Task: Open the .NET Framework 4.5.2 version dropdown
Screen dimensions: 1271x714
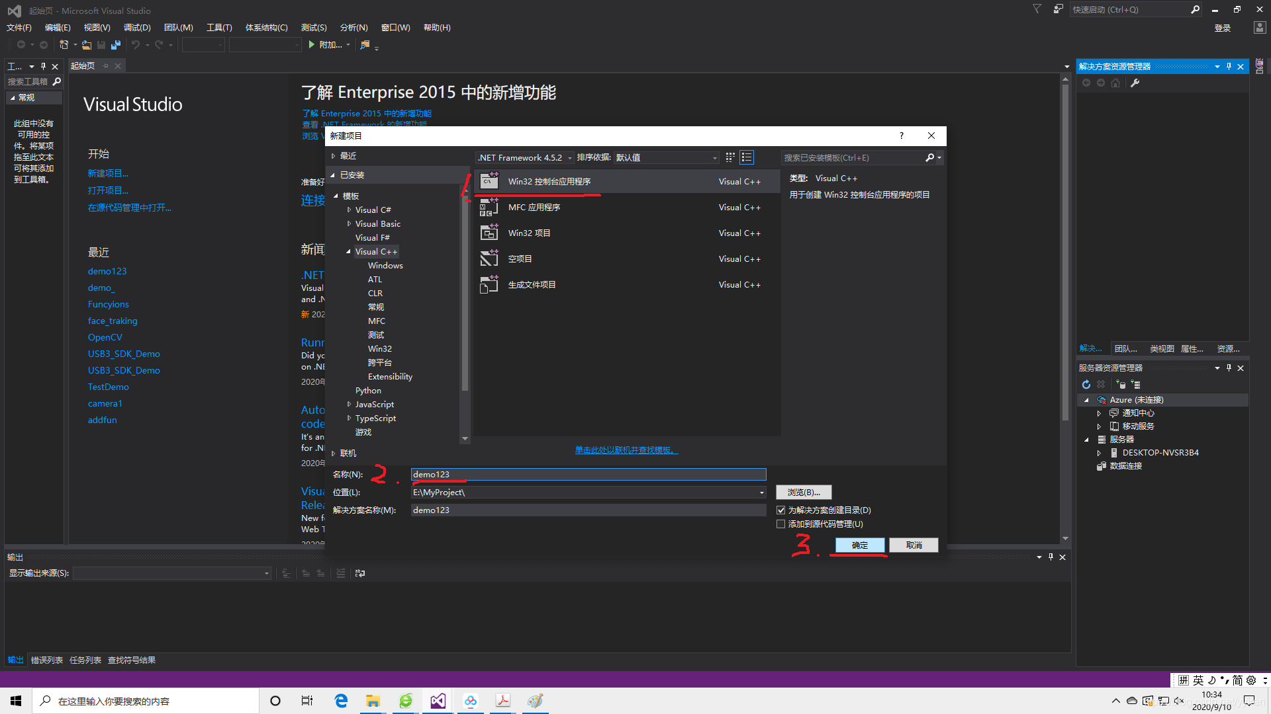Action: click(x=524, y=157)
